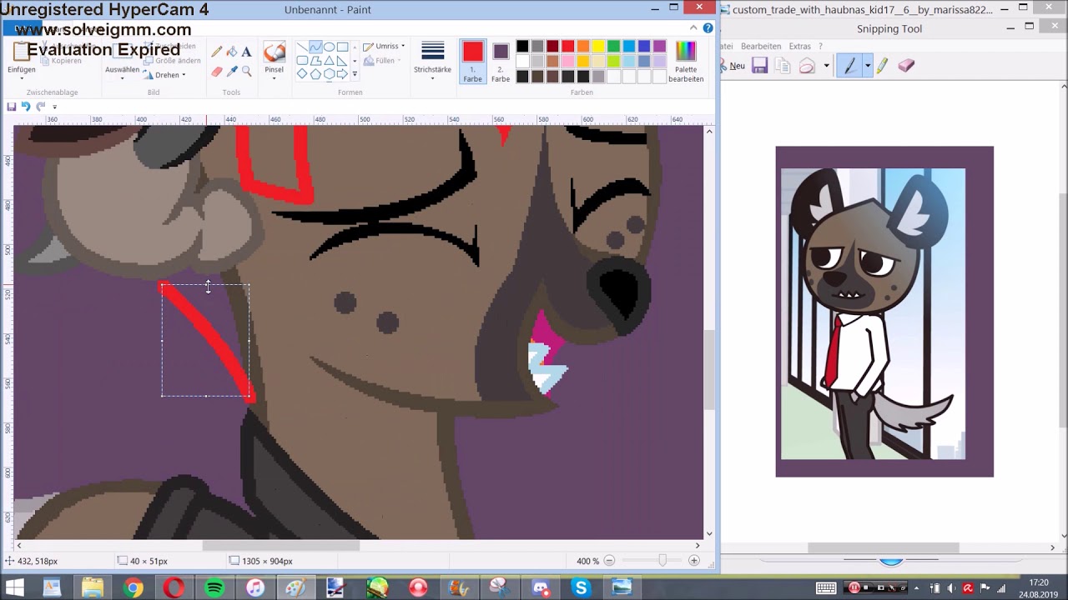Zoom out with the minus button
The height and width of the screenshot is (600, 1068).
609,561
